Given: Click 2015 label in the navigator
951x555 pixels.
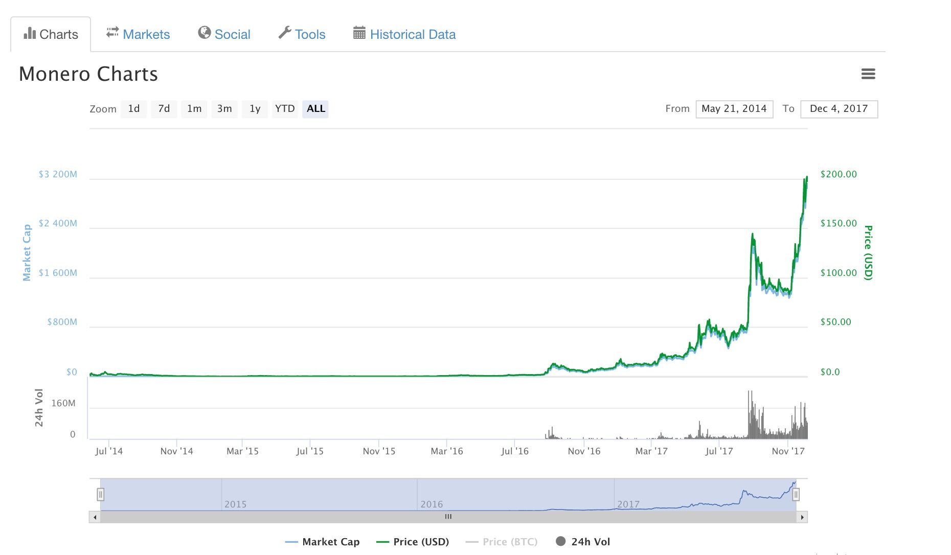Looking at the screenshot, I should point(235,504).
